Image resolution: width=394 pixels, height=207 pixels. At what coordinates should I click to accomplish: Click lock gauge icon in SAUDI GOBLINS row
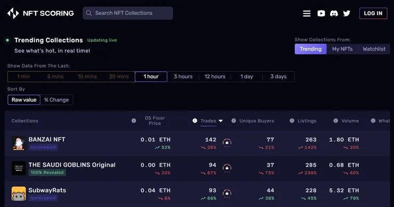(x=227, y=168)
